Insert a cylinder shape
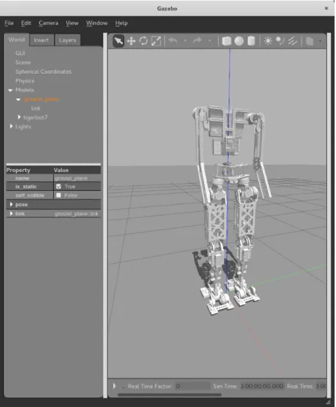The height and width of the screenshot is (407, 336). (x=251, y=41)
